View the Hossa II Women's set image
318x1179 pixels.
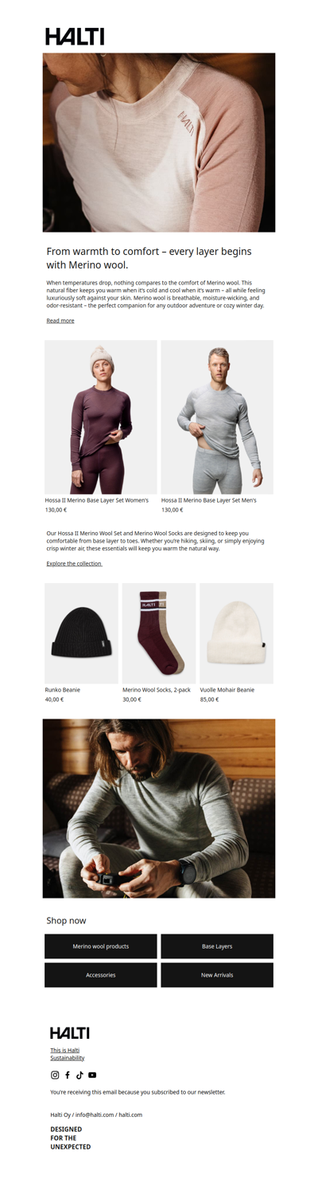point(101,417)
